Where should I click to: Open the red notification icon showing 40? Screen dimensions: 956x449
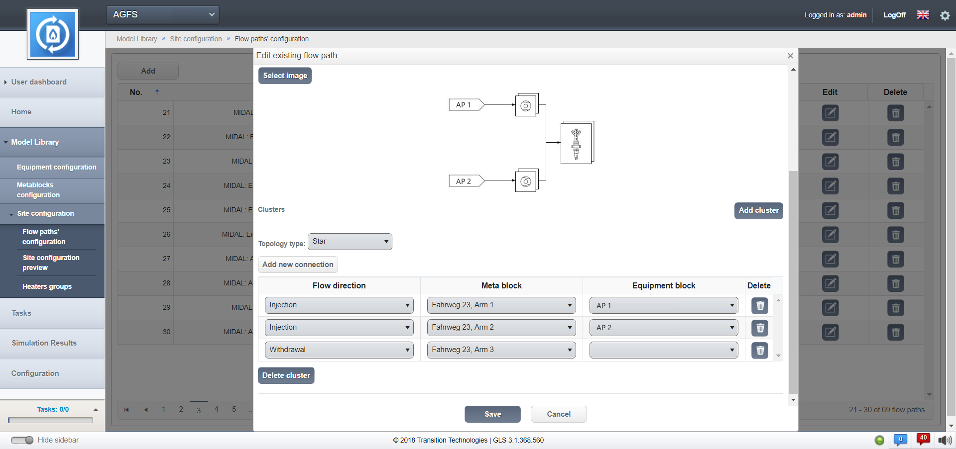point(923,440)
